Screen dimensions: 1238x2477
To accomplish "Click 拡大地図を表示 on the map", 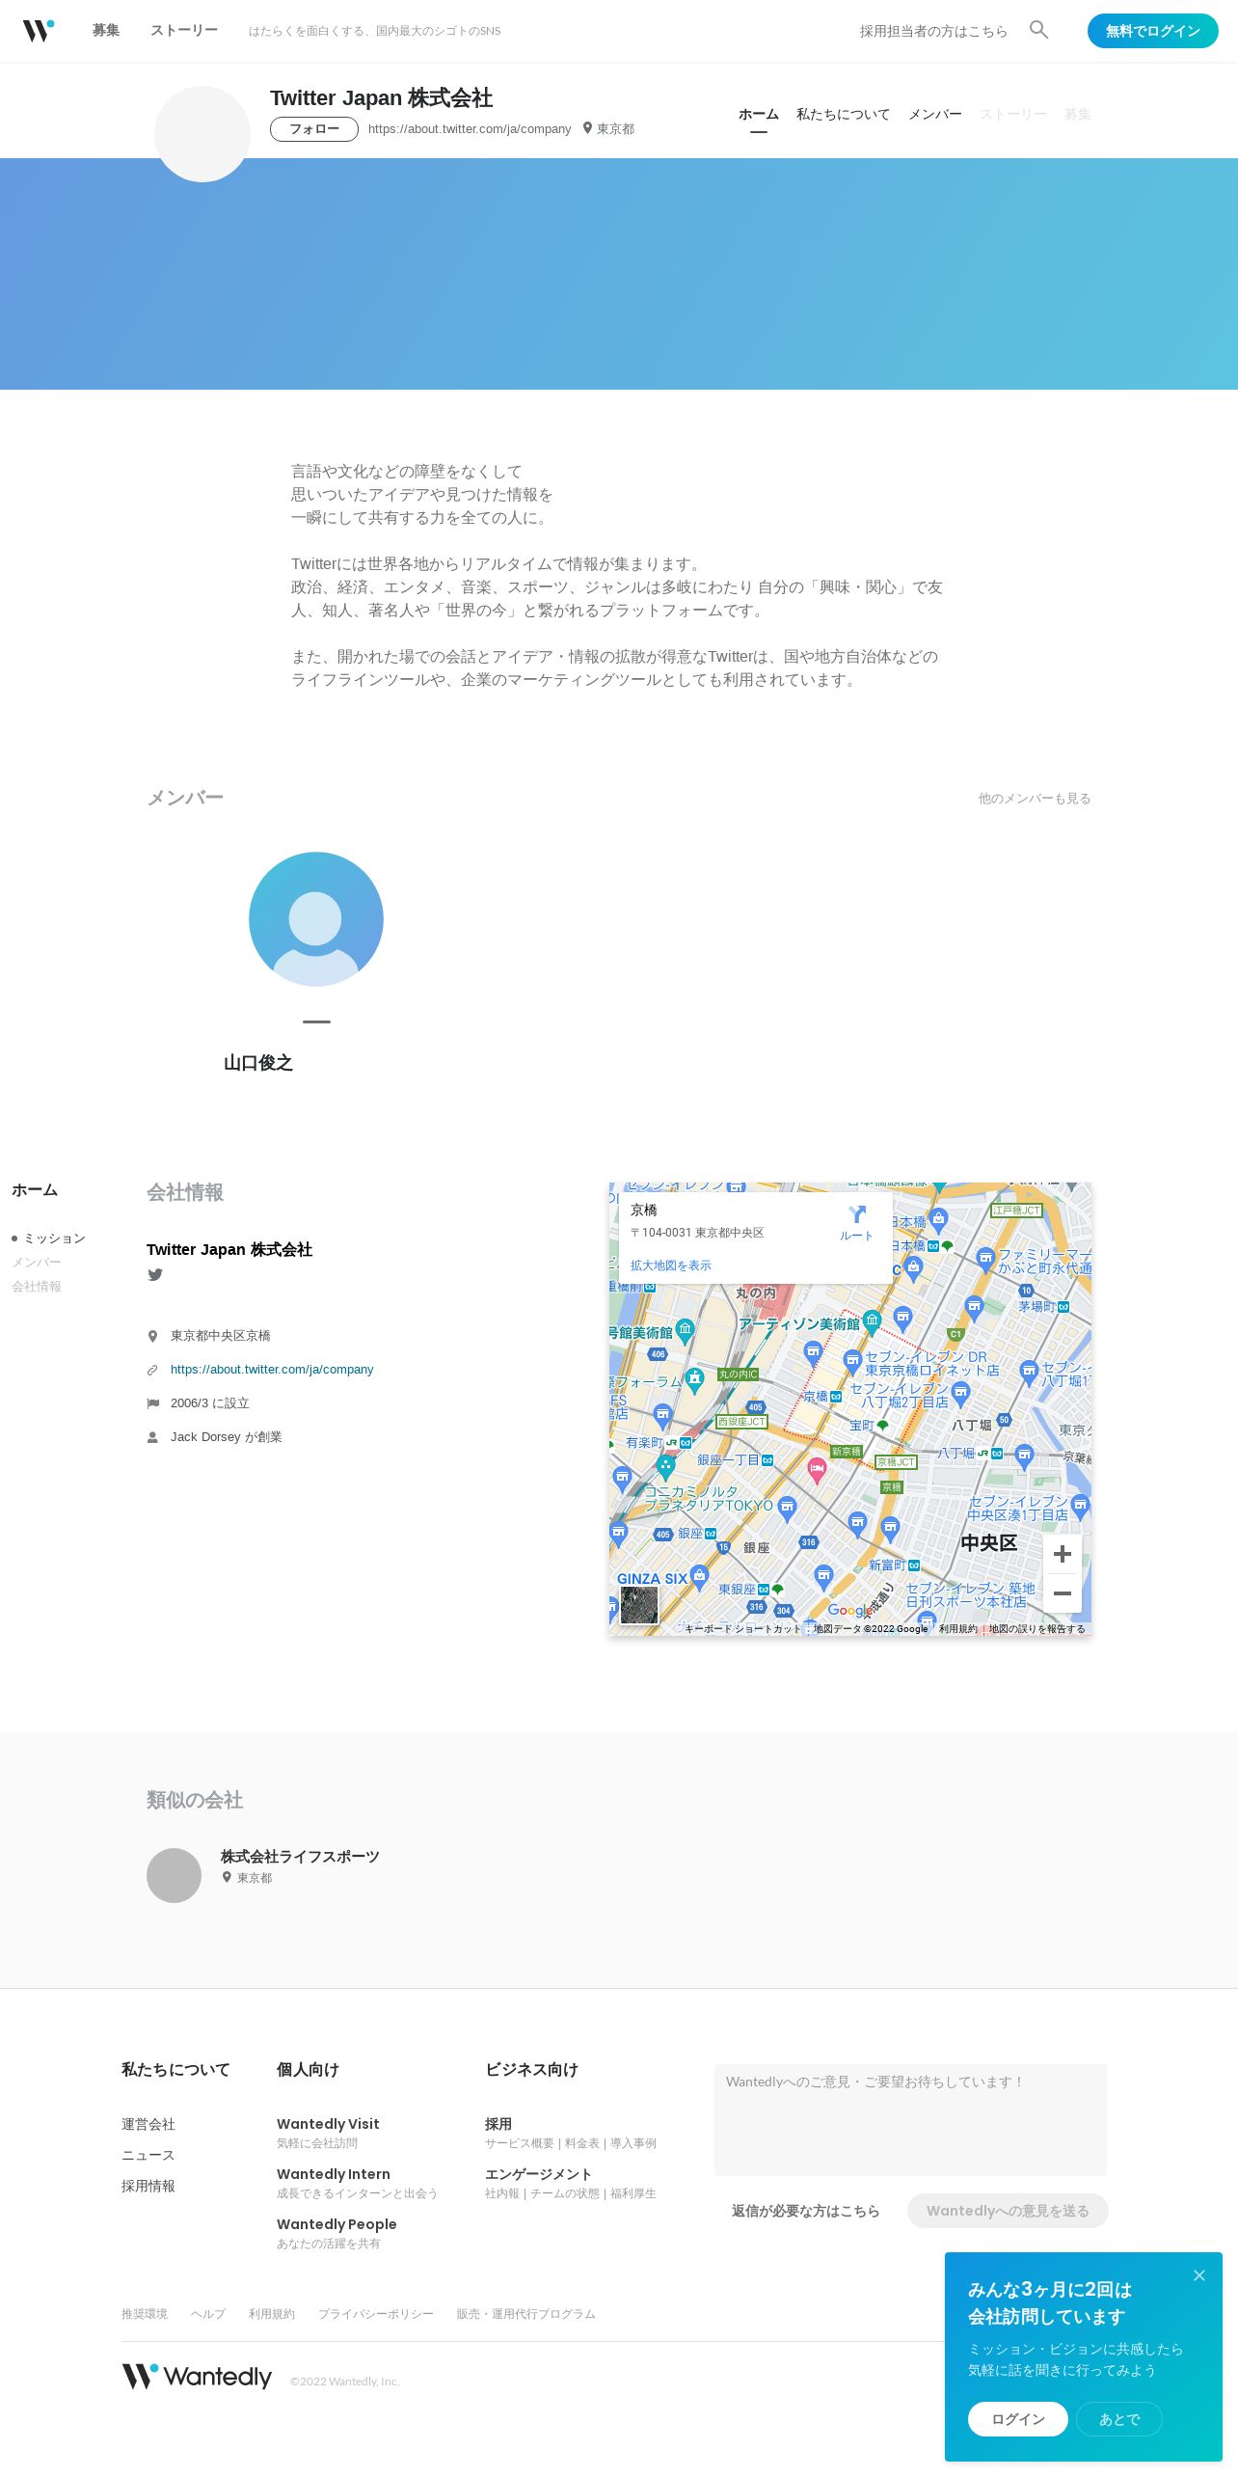I will coord(671,1266).
